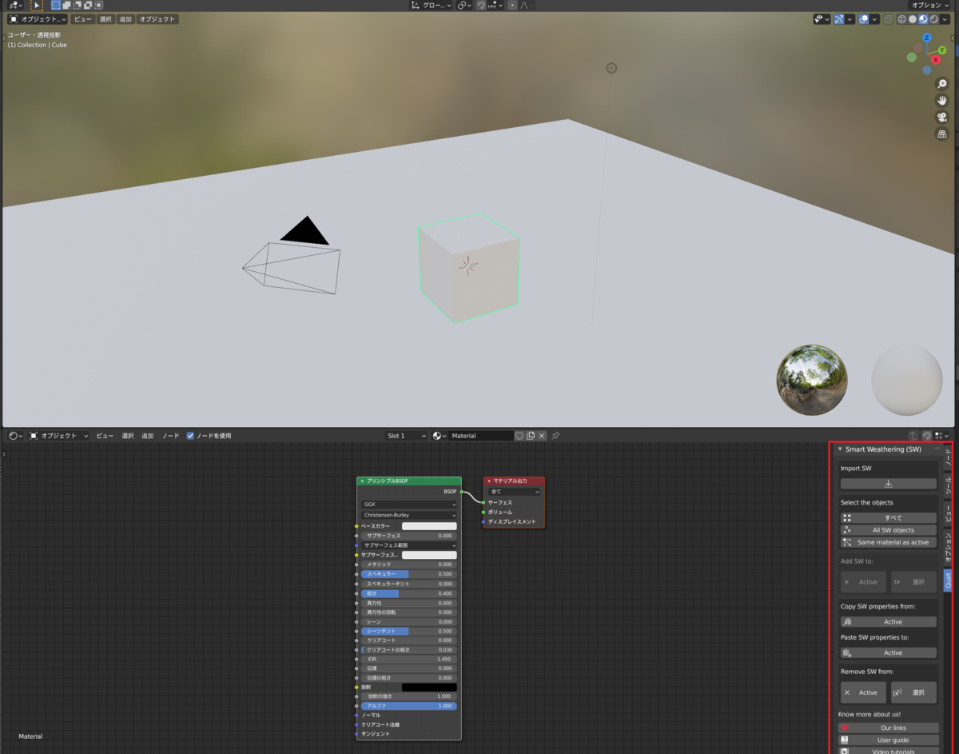Open the User guide link
The height and width of the screenshot is (754, 959).
point(888,740)
